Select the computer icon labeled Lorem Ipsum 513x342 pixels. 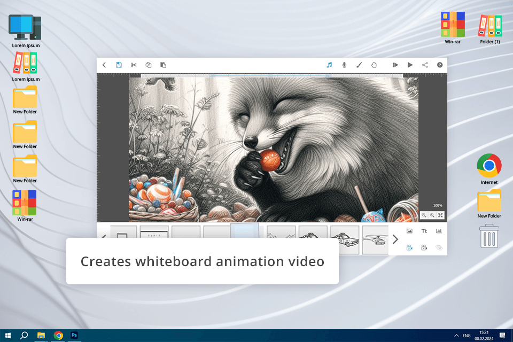pyautogui.click(x=26, y=31)
